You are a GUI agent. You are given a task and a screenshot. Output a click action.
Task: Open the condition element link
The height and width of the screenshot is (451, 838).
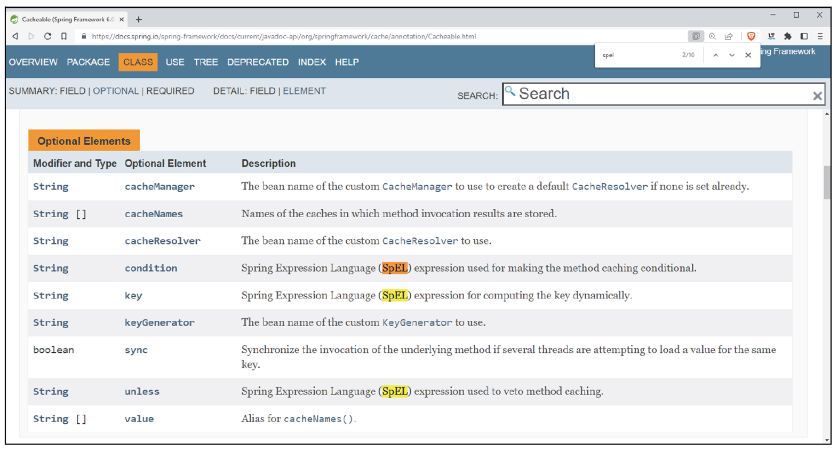151,268
